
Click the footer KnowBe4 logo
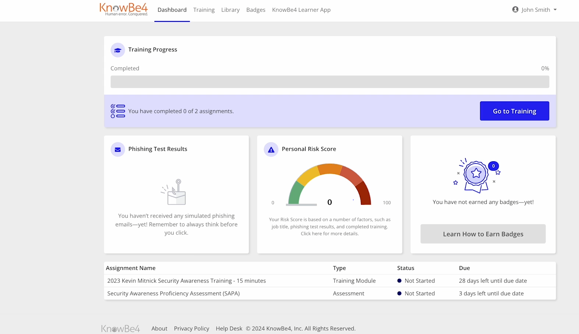(121, 328)
